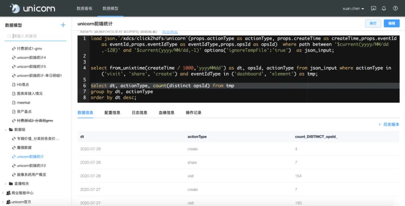The height and width of the screenshot is (206, 405).
Task: Click the 商业智能中心 group icon
Action: [x=8, y=193]
